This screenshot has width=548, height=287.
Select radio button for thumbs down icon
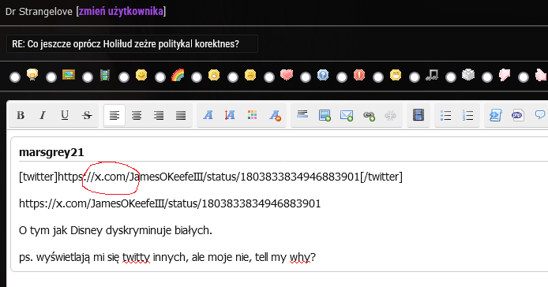(x=487, y=77)
